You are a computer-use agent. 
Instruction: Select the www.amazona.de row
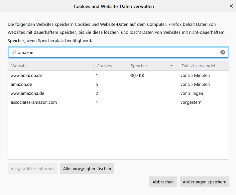[118, 94]
